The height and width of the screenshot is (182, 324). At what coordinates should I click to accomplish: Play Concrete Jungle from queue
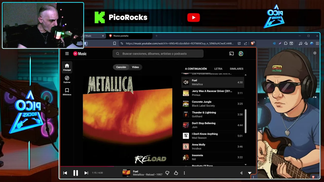[213, 104]
